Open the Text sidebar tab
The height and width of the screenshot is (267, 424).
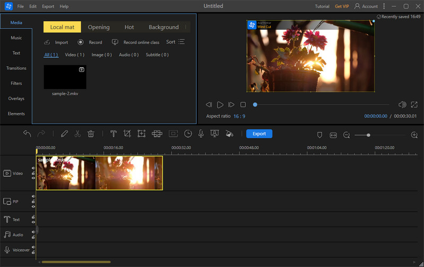pos(16,53)
